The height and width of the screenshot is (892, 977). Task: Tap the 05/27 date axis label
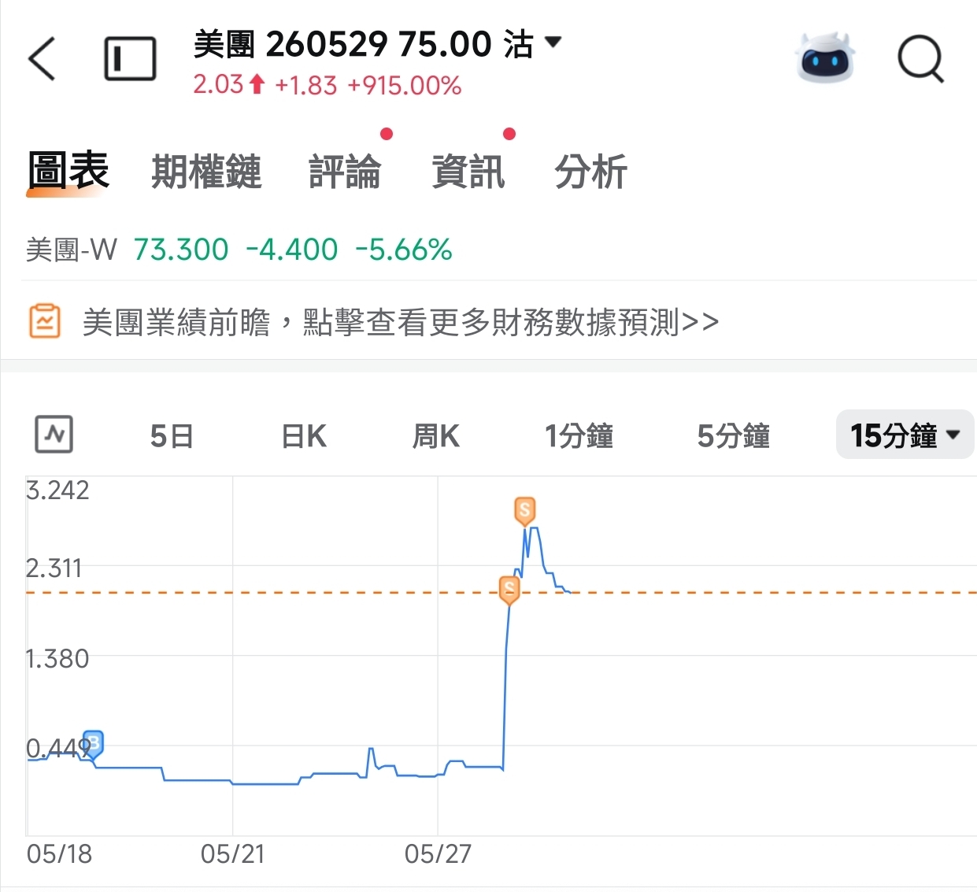(x=438, y=854)
